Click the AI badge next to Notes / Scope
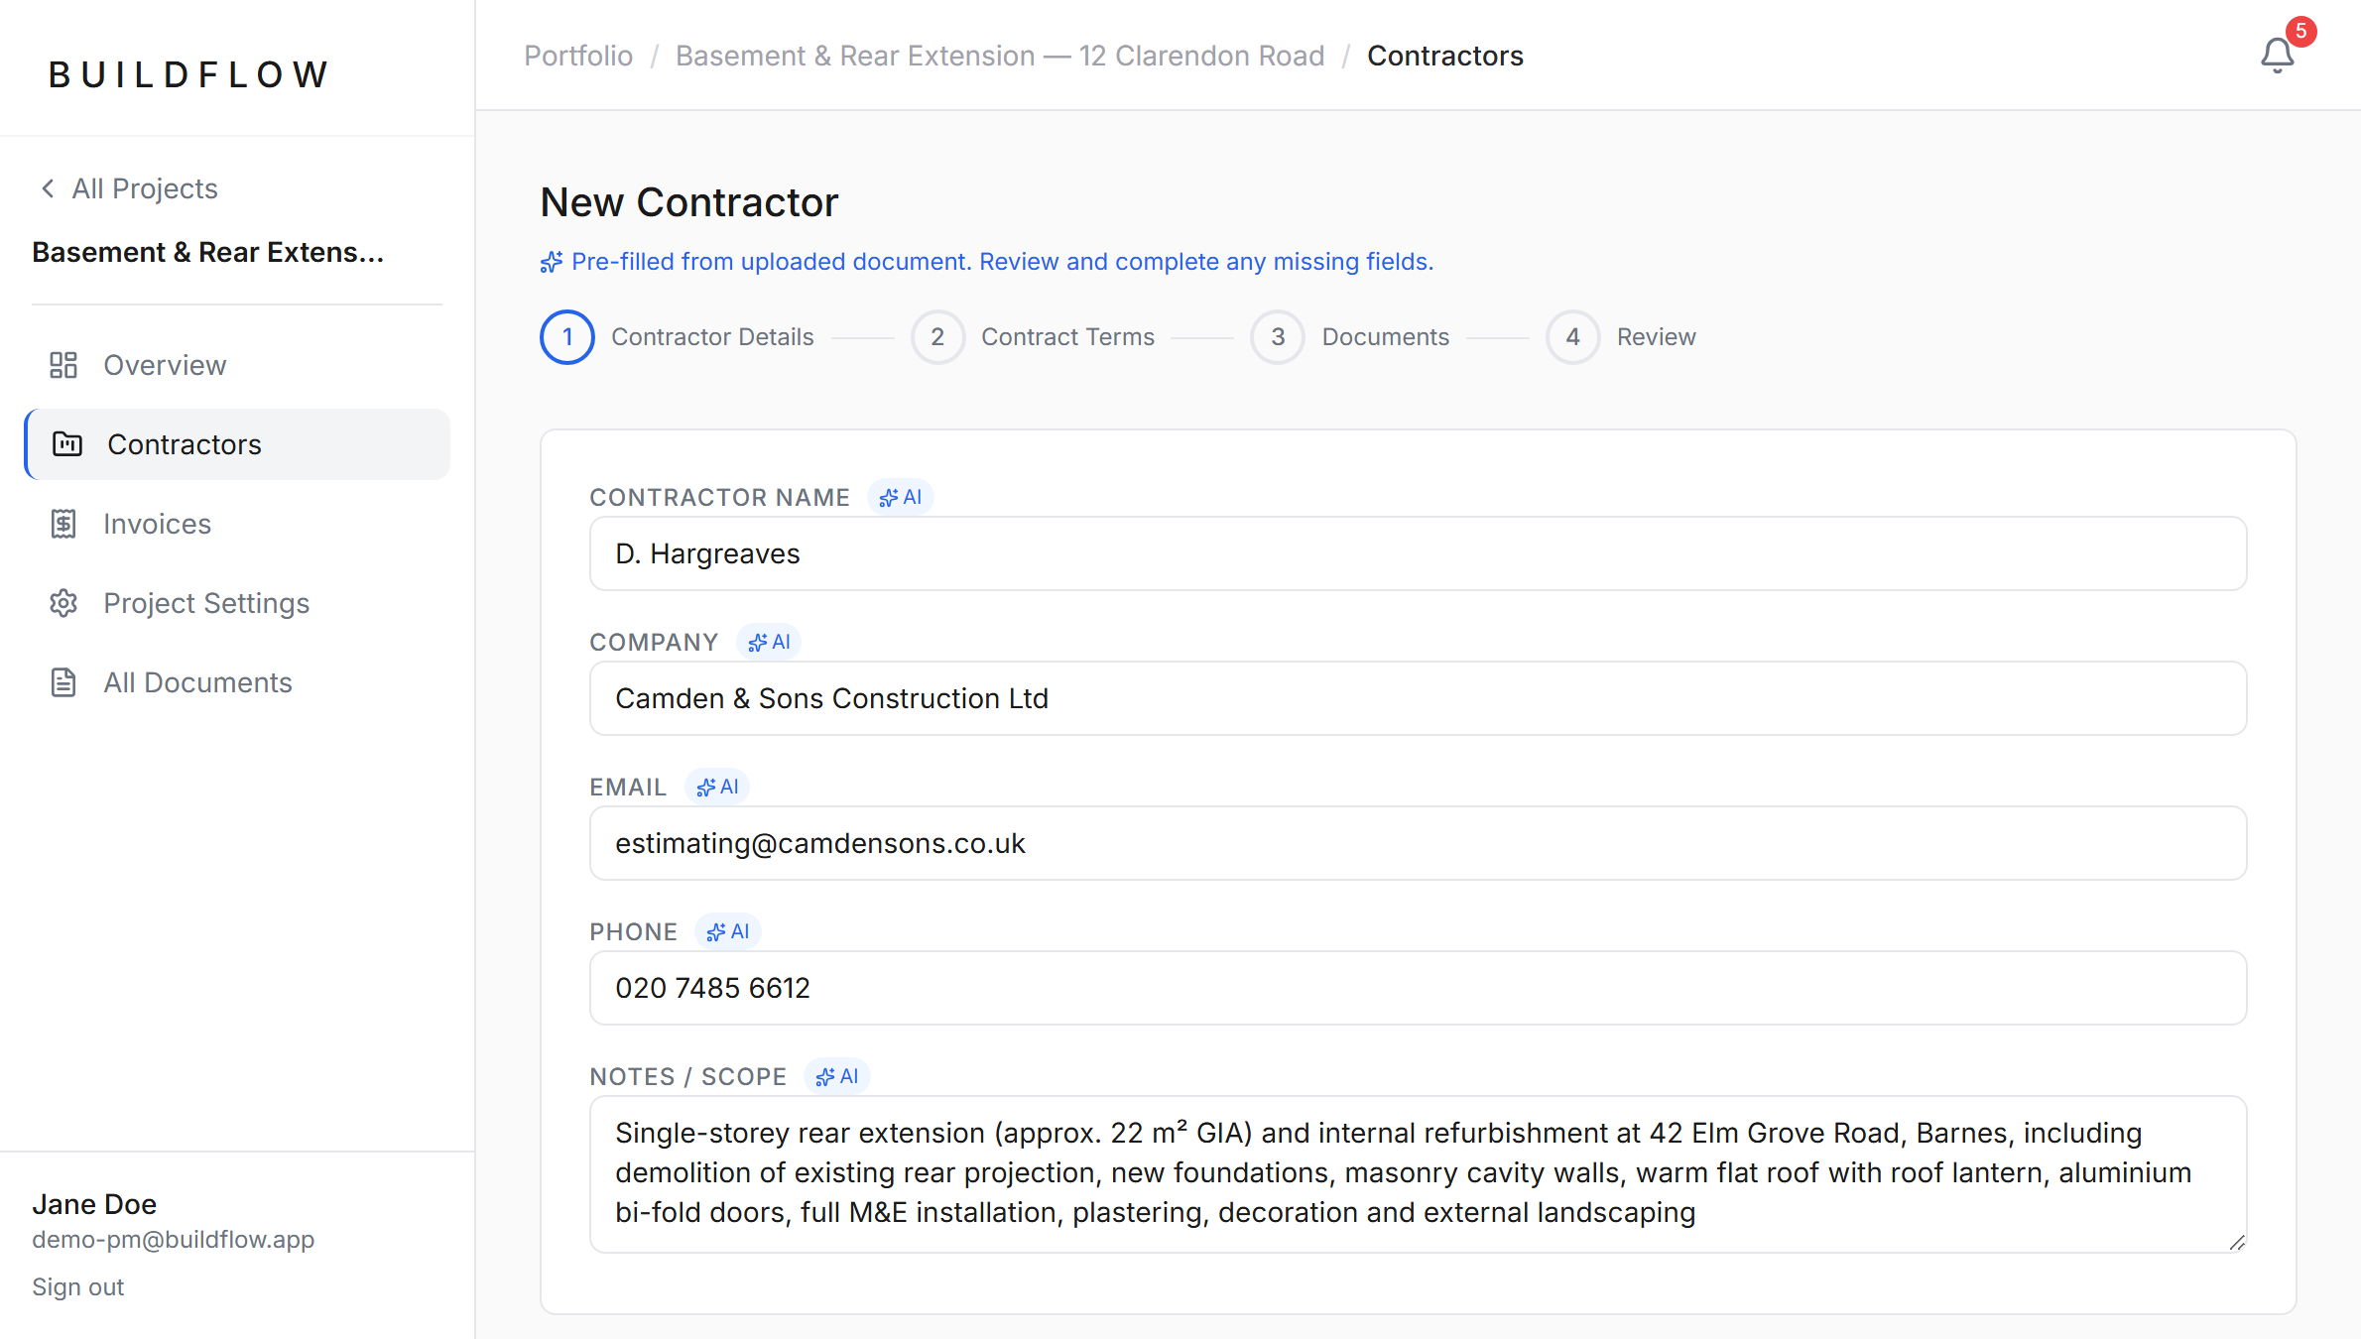Image resolution: width=2361 pixels, height=1339 pixels. click(x=837, y=1076)
